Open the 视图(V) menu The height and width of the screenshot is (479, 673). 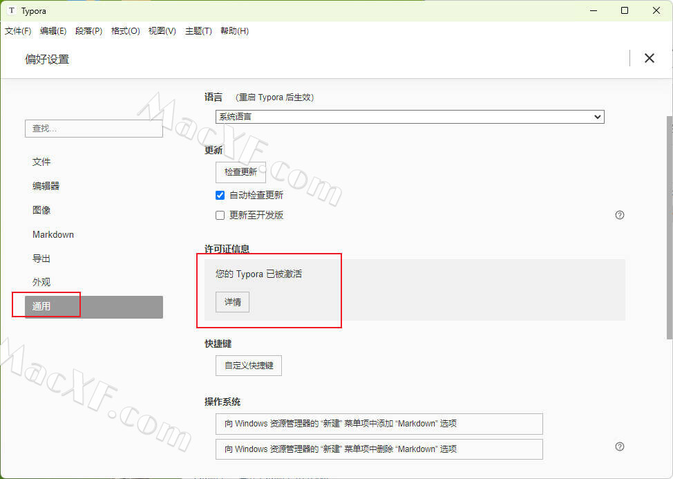[x=162, y=31]
